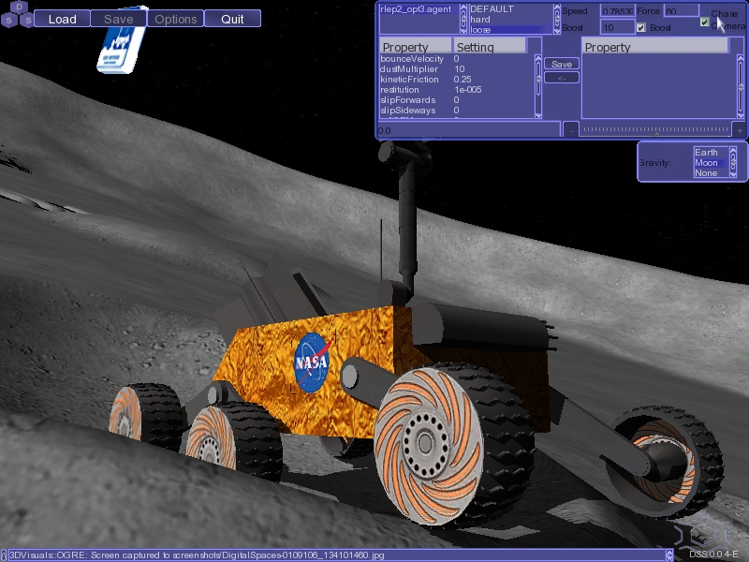Click the DSS hexagon logo beside Load
Viewport: 749px width, 562px height.
[17, 14]
